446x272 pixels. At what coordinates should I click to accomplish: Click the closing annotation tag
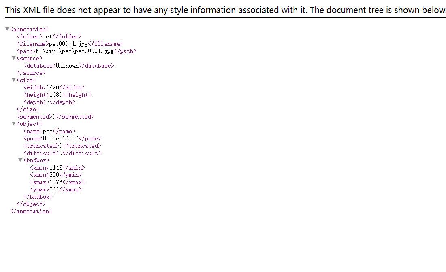click(31, 211)
